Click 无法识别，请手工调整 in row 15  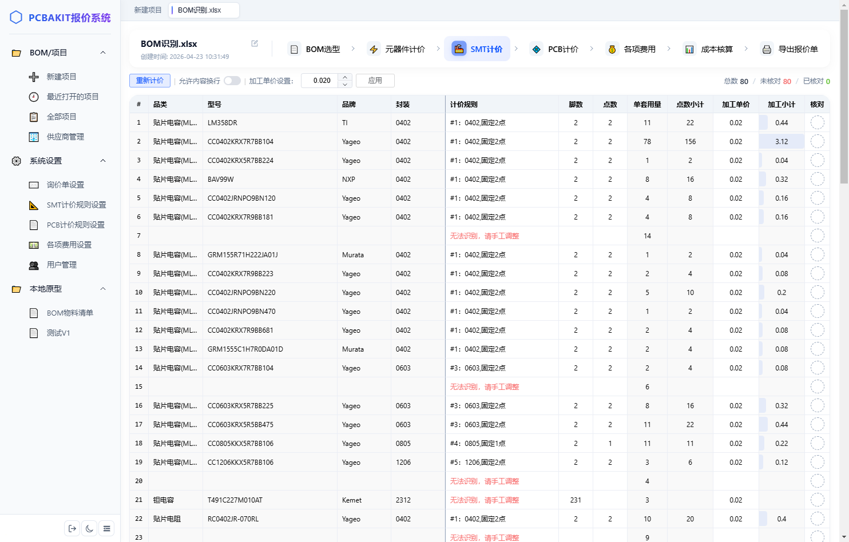485,386
